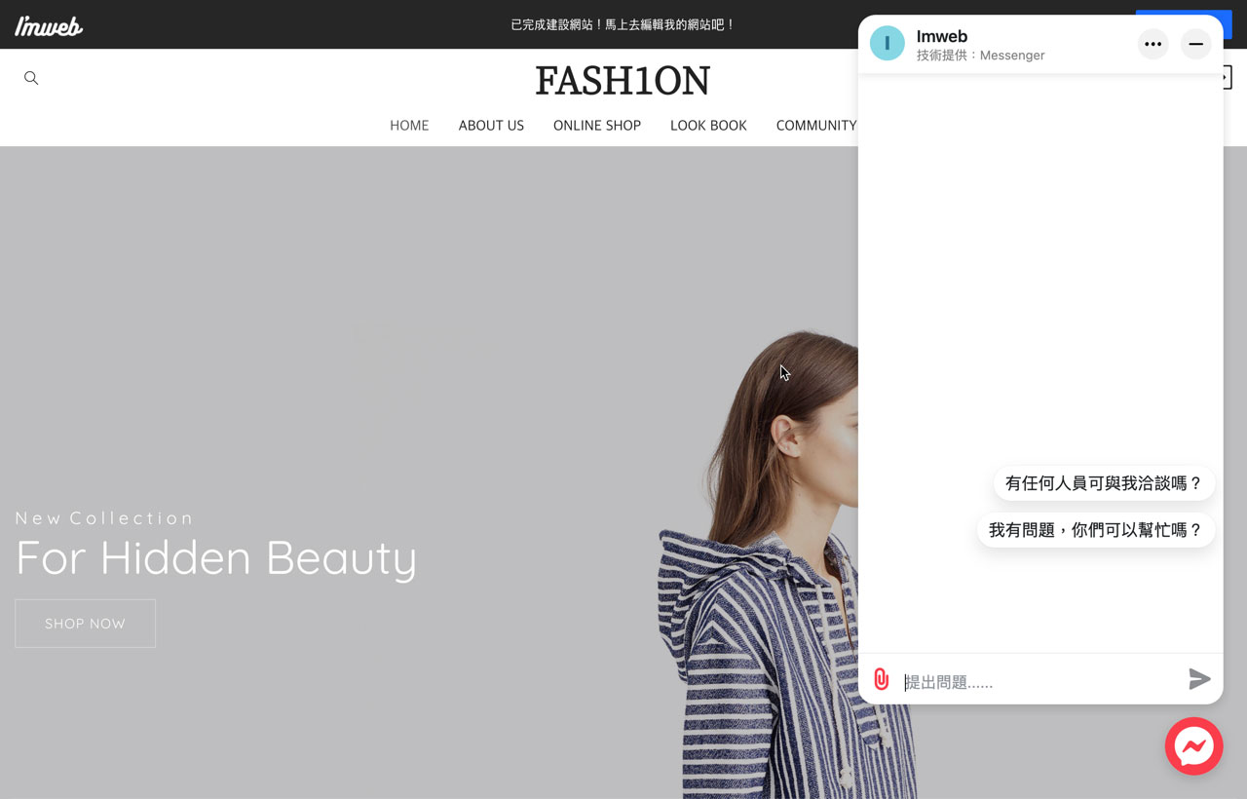
Task: Click the New Collection subtitle text
Action: coord(105,518)
